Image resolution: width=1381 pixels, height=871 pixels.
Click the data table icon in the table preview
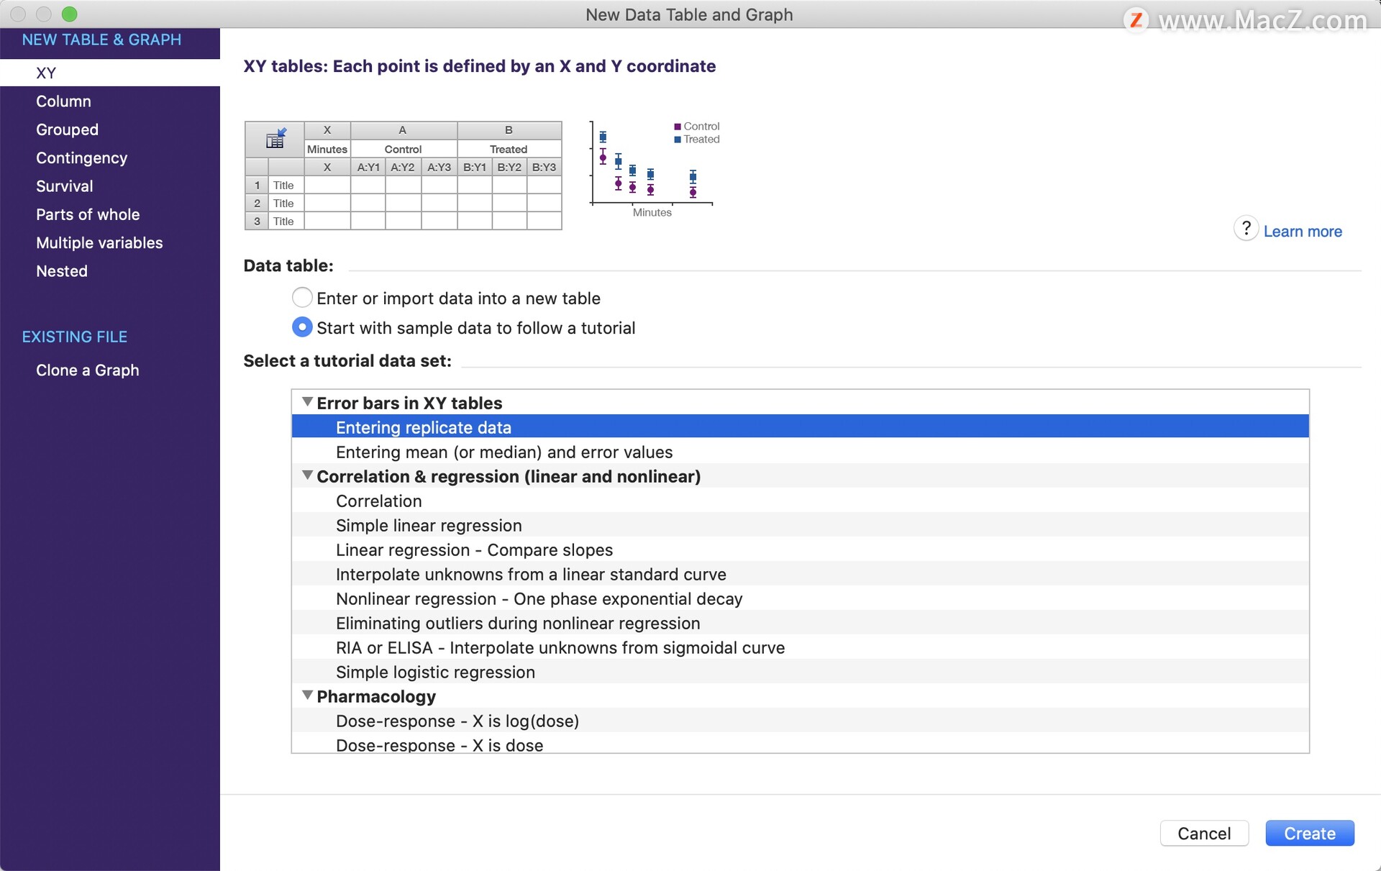(274, 138)
